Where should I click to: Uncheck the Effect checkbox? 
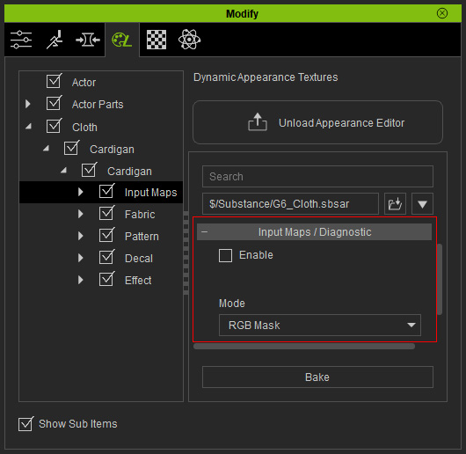pyautogui.click(x=106, y=279)
